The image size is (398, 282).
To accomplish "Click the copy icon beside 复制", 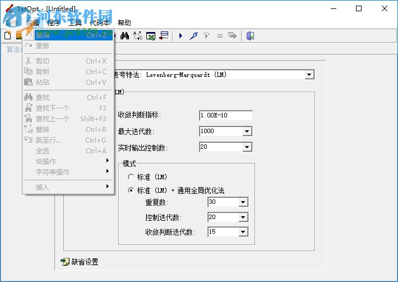I will point(28,71).
